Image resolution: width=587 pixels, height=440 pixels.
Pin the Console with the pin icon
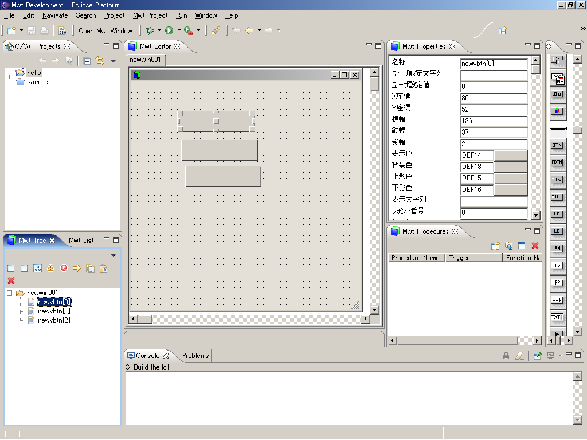click(x=537, y=356)
